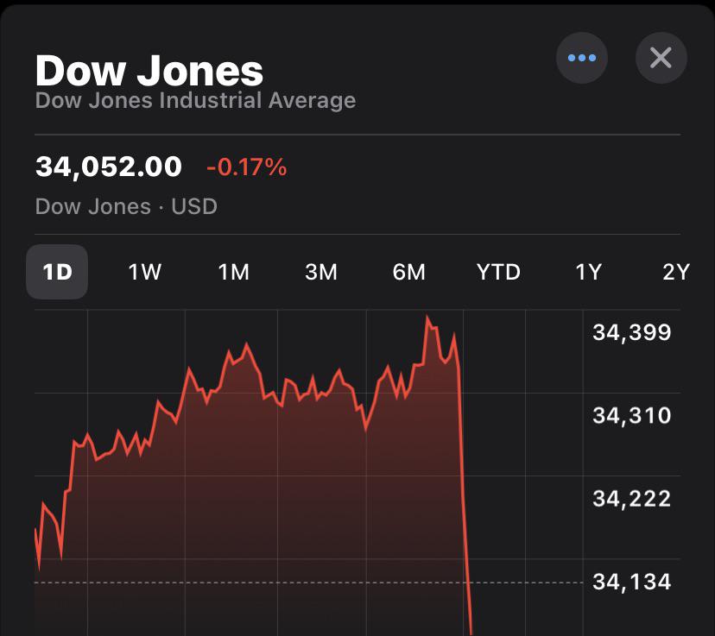Switch chart to 1W range
This screenshot has height=636, width=715.
click(x=145, y=272)
